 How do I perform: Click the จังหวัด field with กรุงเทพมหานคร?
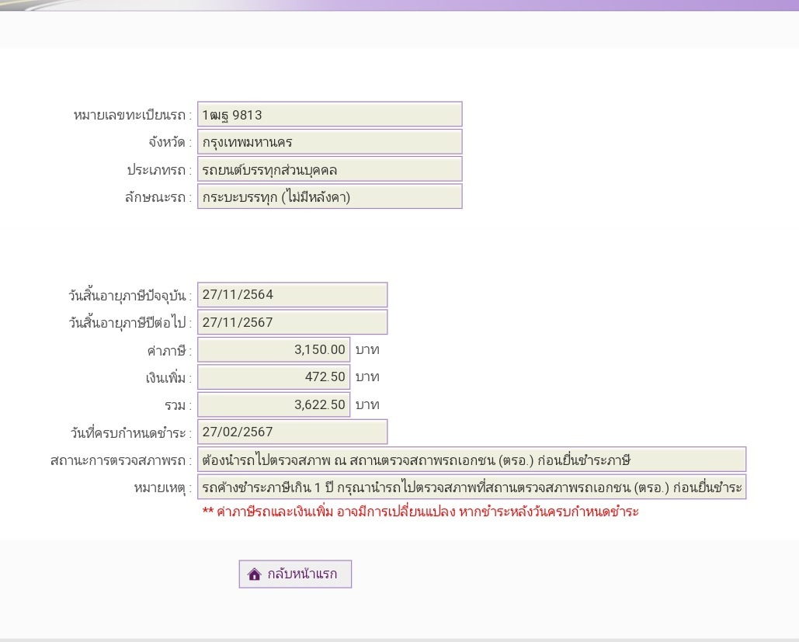pos(330,141)
